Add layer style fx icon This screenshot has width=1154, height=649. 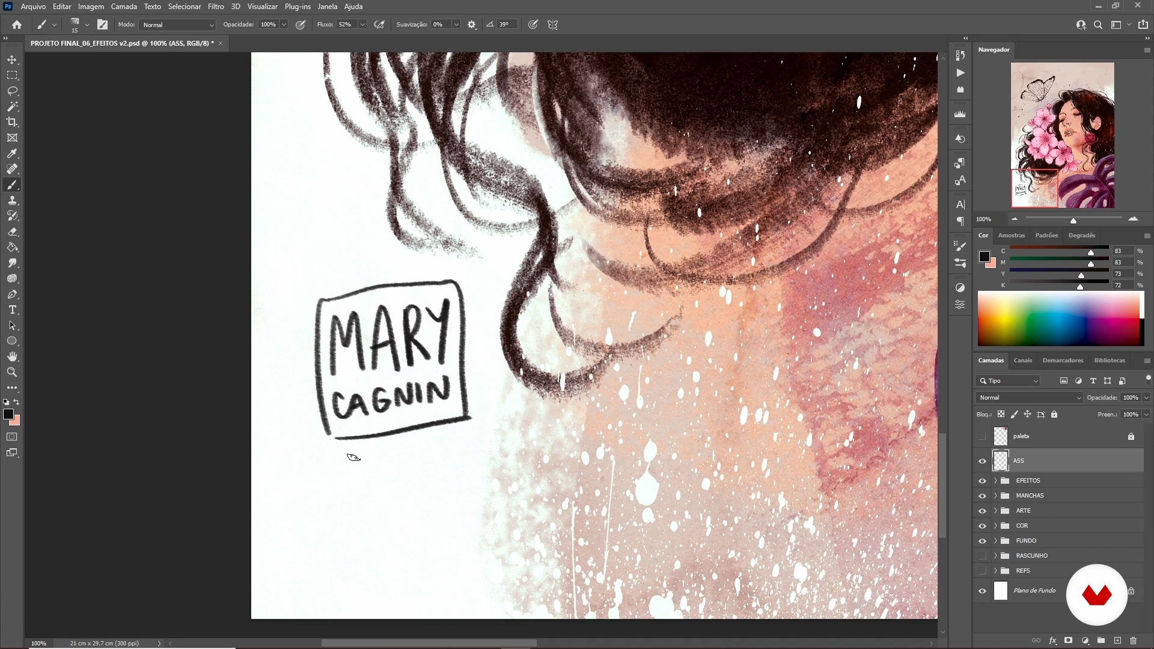point(1052,641)
